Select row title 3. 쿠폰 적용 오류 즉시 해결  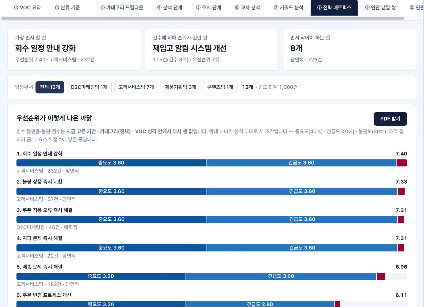[45, 210]
